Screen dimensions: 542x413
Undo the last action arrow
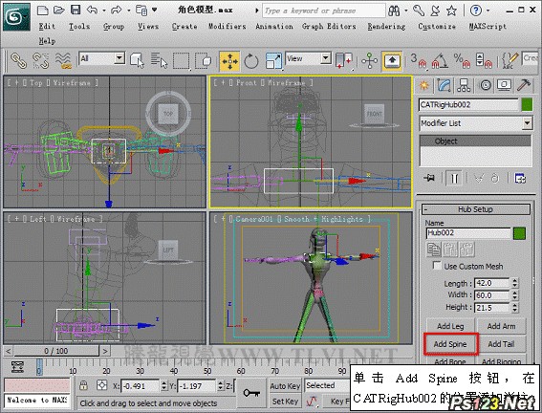[92, 10]
